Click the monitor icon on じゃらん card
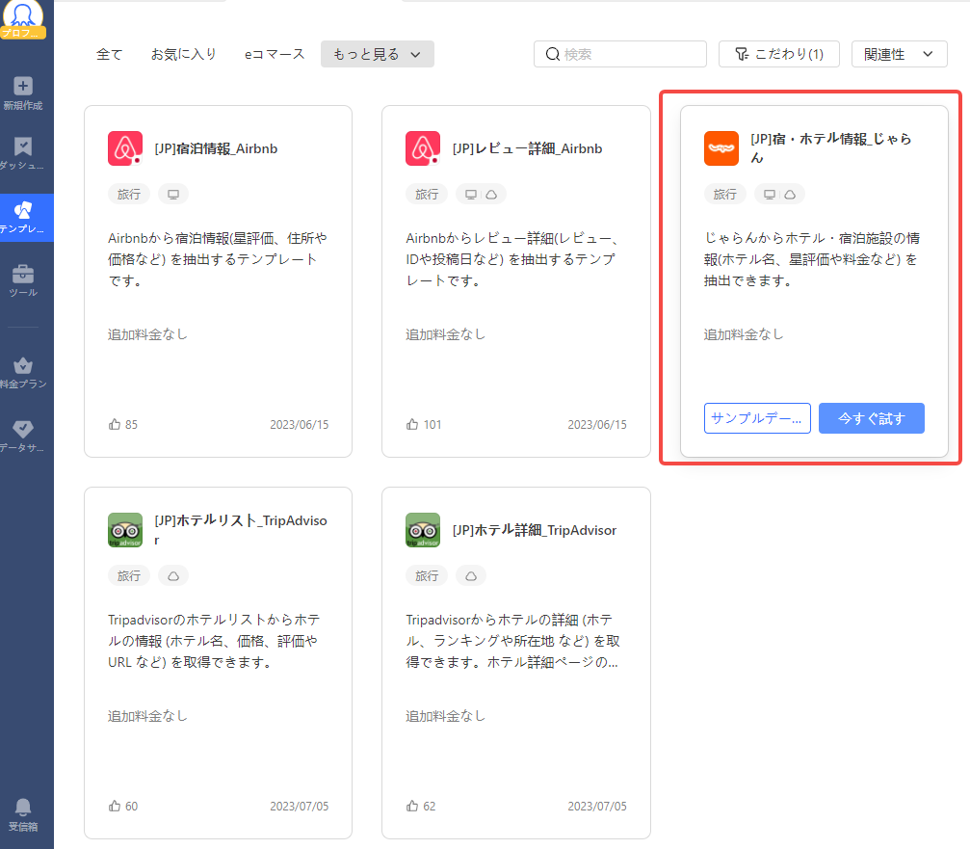Screen dimensions: 970x849 click(x=769, y=195)
